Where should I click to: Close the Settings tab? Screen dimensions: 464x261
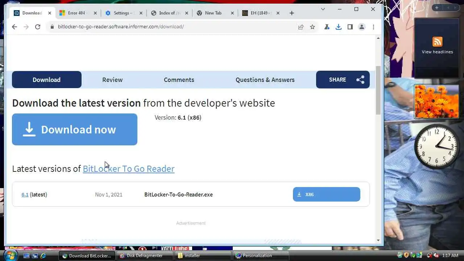point(141,13)
